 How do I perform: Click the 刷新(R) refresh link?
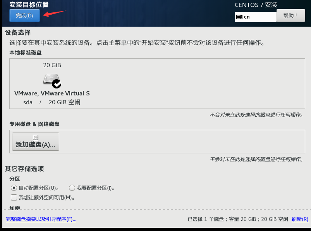300,219
